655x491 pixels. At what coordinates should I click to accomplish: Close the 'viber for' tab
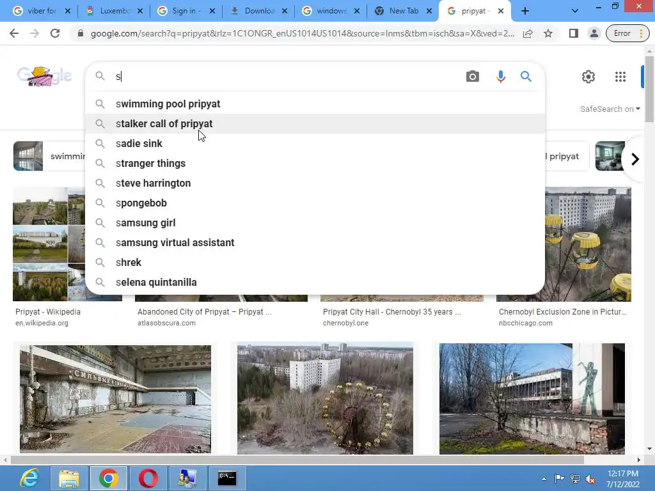pyautogui.click(x=68, y=11)
